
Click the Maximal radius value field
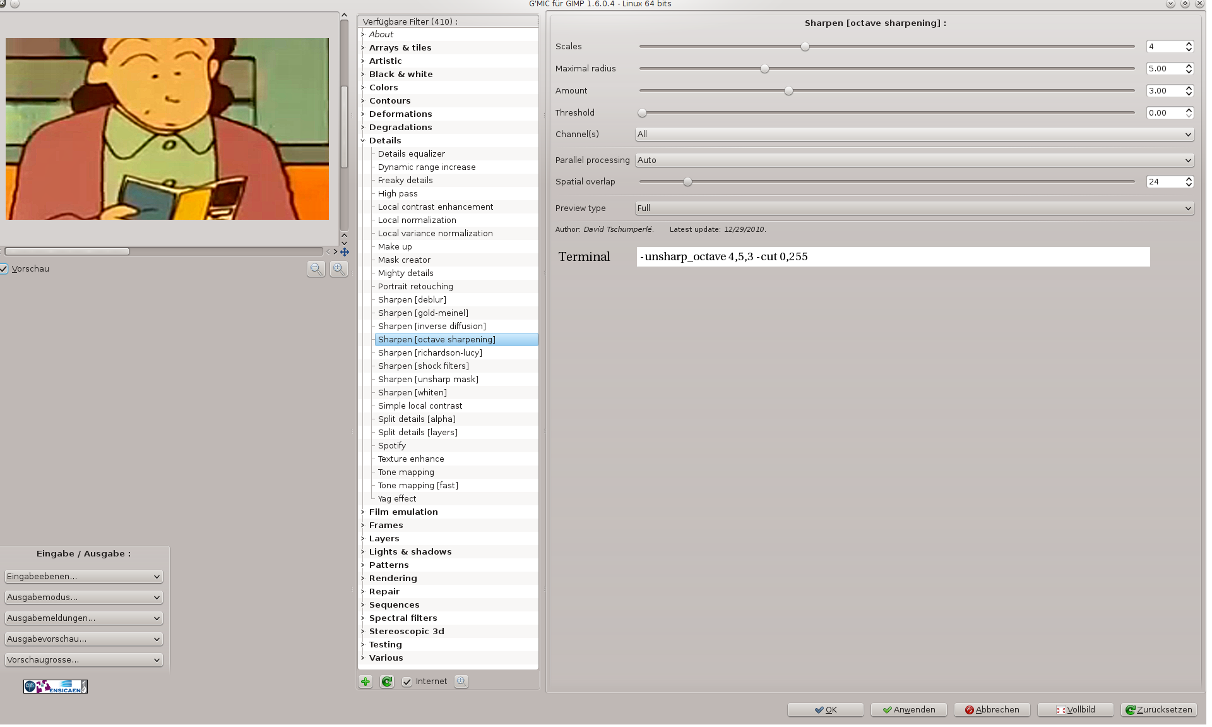tap(1170, 69)
